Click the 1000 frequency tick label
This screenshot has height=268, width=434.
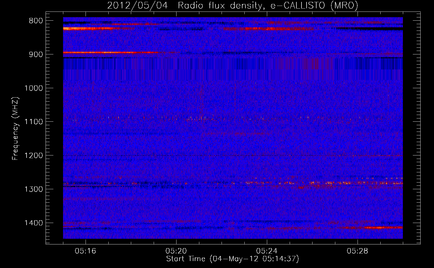pyautogui.click(x=34, y=88)
